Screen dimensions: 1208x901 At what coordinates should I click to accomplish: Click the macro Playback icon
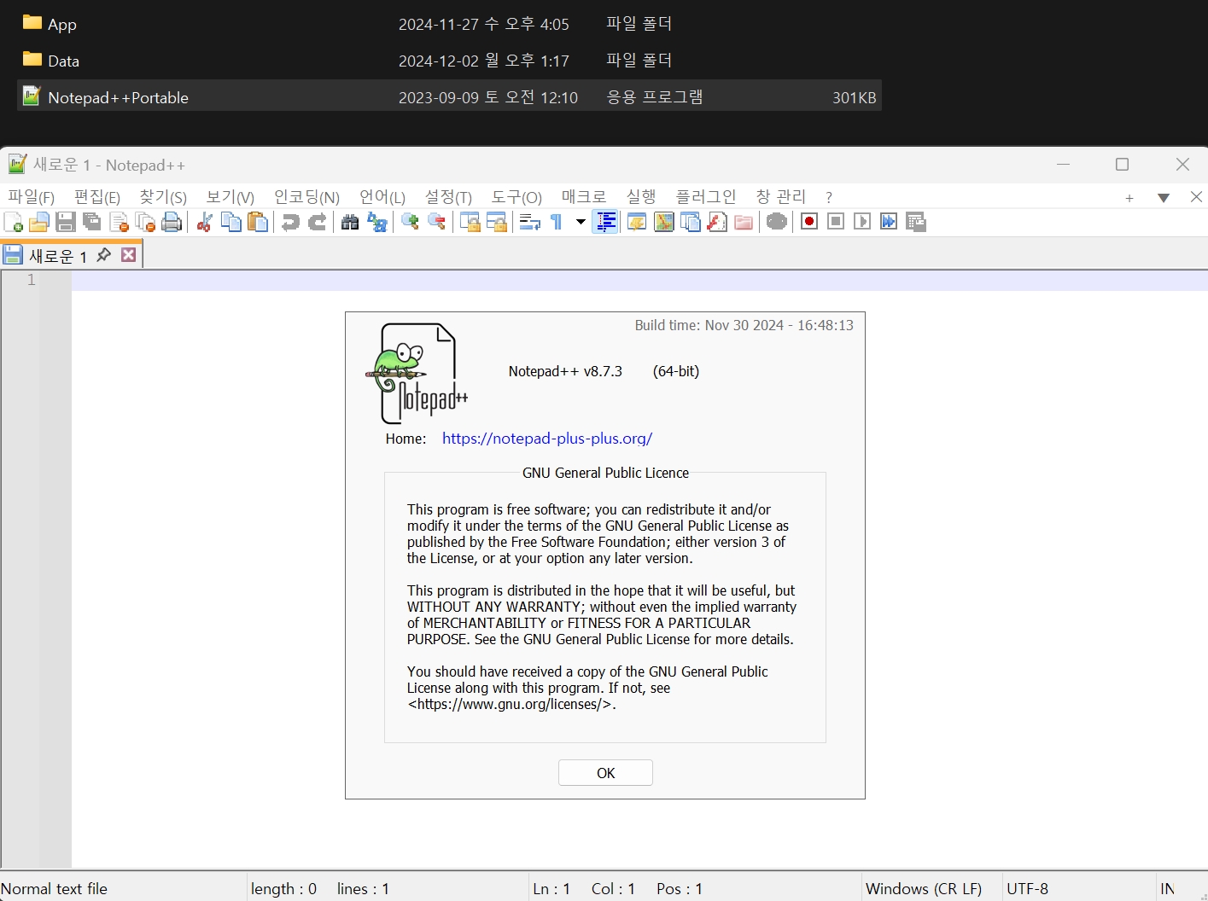(862, 222)
